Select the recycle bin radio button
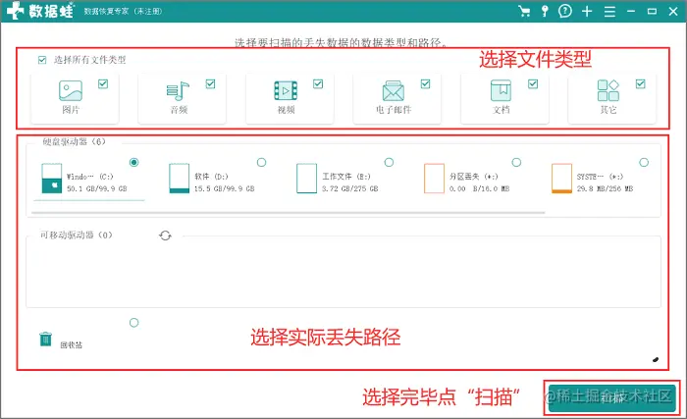 134,323
